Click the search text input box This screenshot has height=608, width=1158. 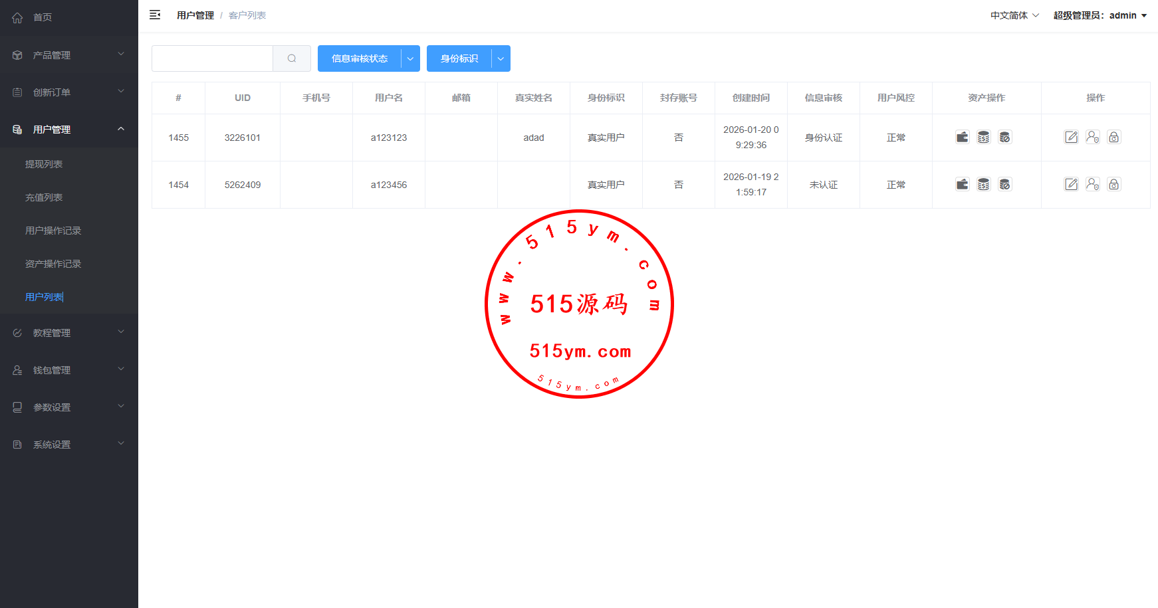(212, 58)
